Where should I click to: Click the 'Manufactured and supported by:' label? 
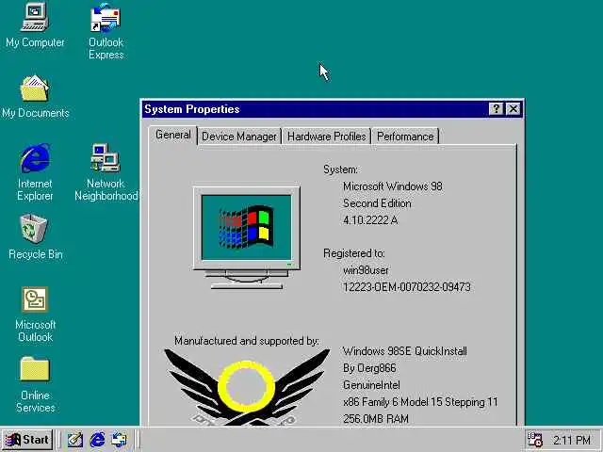(x=247, y=341)
